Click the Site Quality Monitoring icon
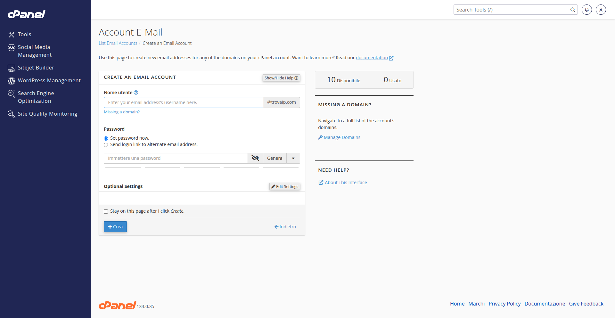This screenshot has height=318, width=615. tap(12, 114)
